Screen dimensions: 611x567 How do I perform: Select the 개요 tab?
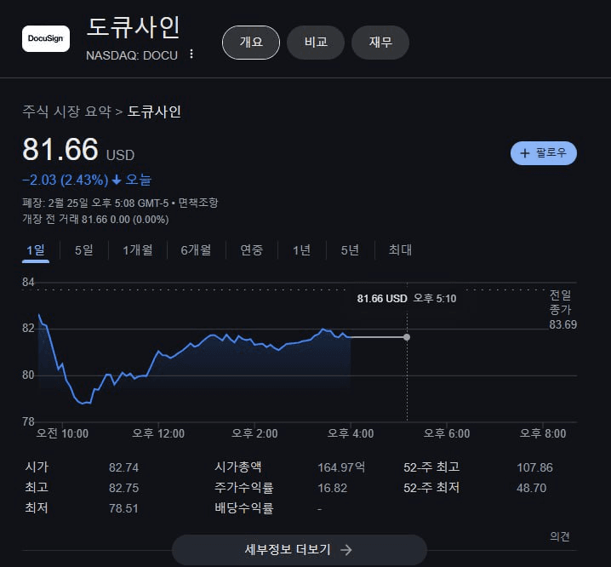click(x=251, y=43)
